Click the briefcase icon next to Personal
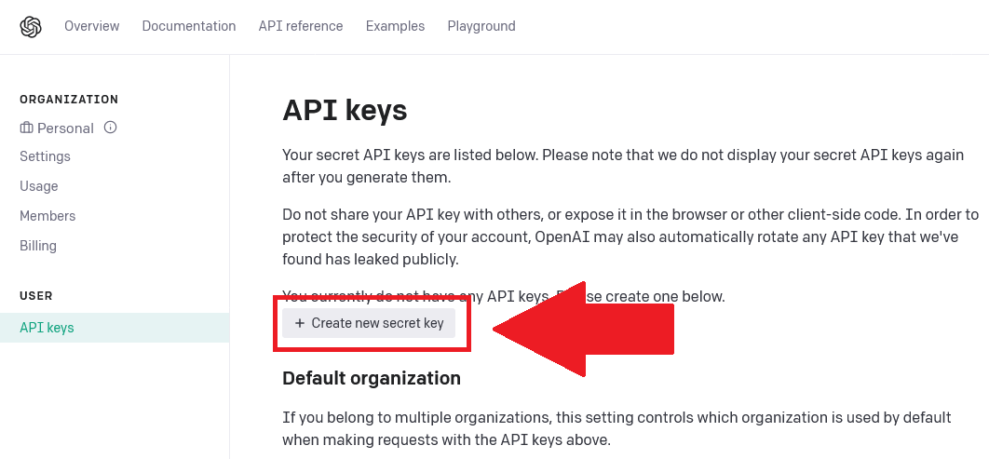Screen dimensions: 989x459 [x=26, y=128]
